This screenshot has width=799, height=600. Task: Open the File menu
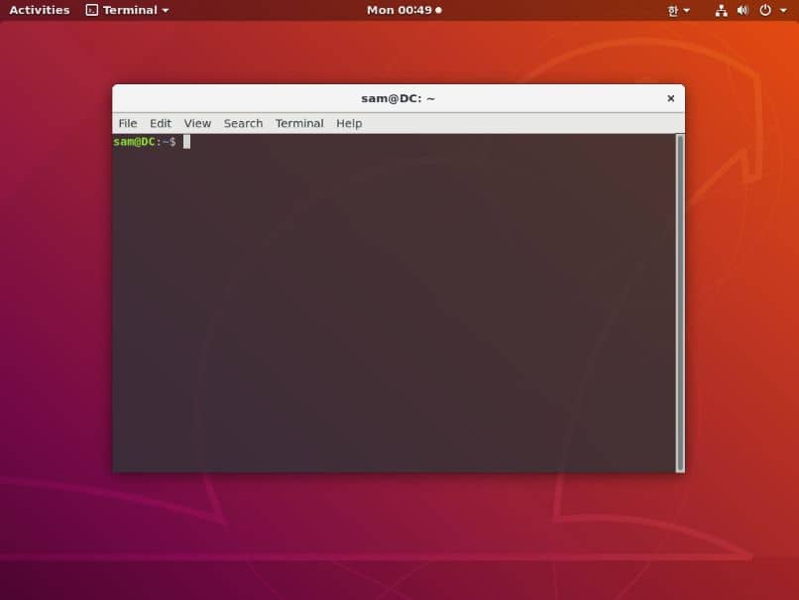click(x=127, y=123)
